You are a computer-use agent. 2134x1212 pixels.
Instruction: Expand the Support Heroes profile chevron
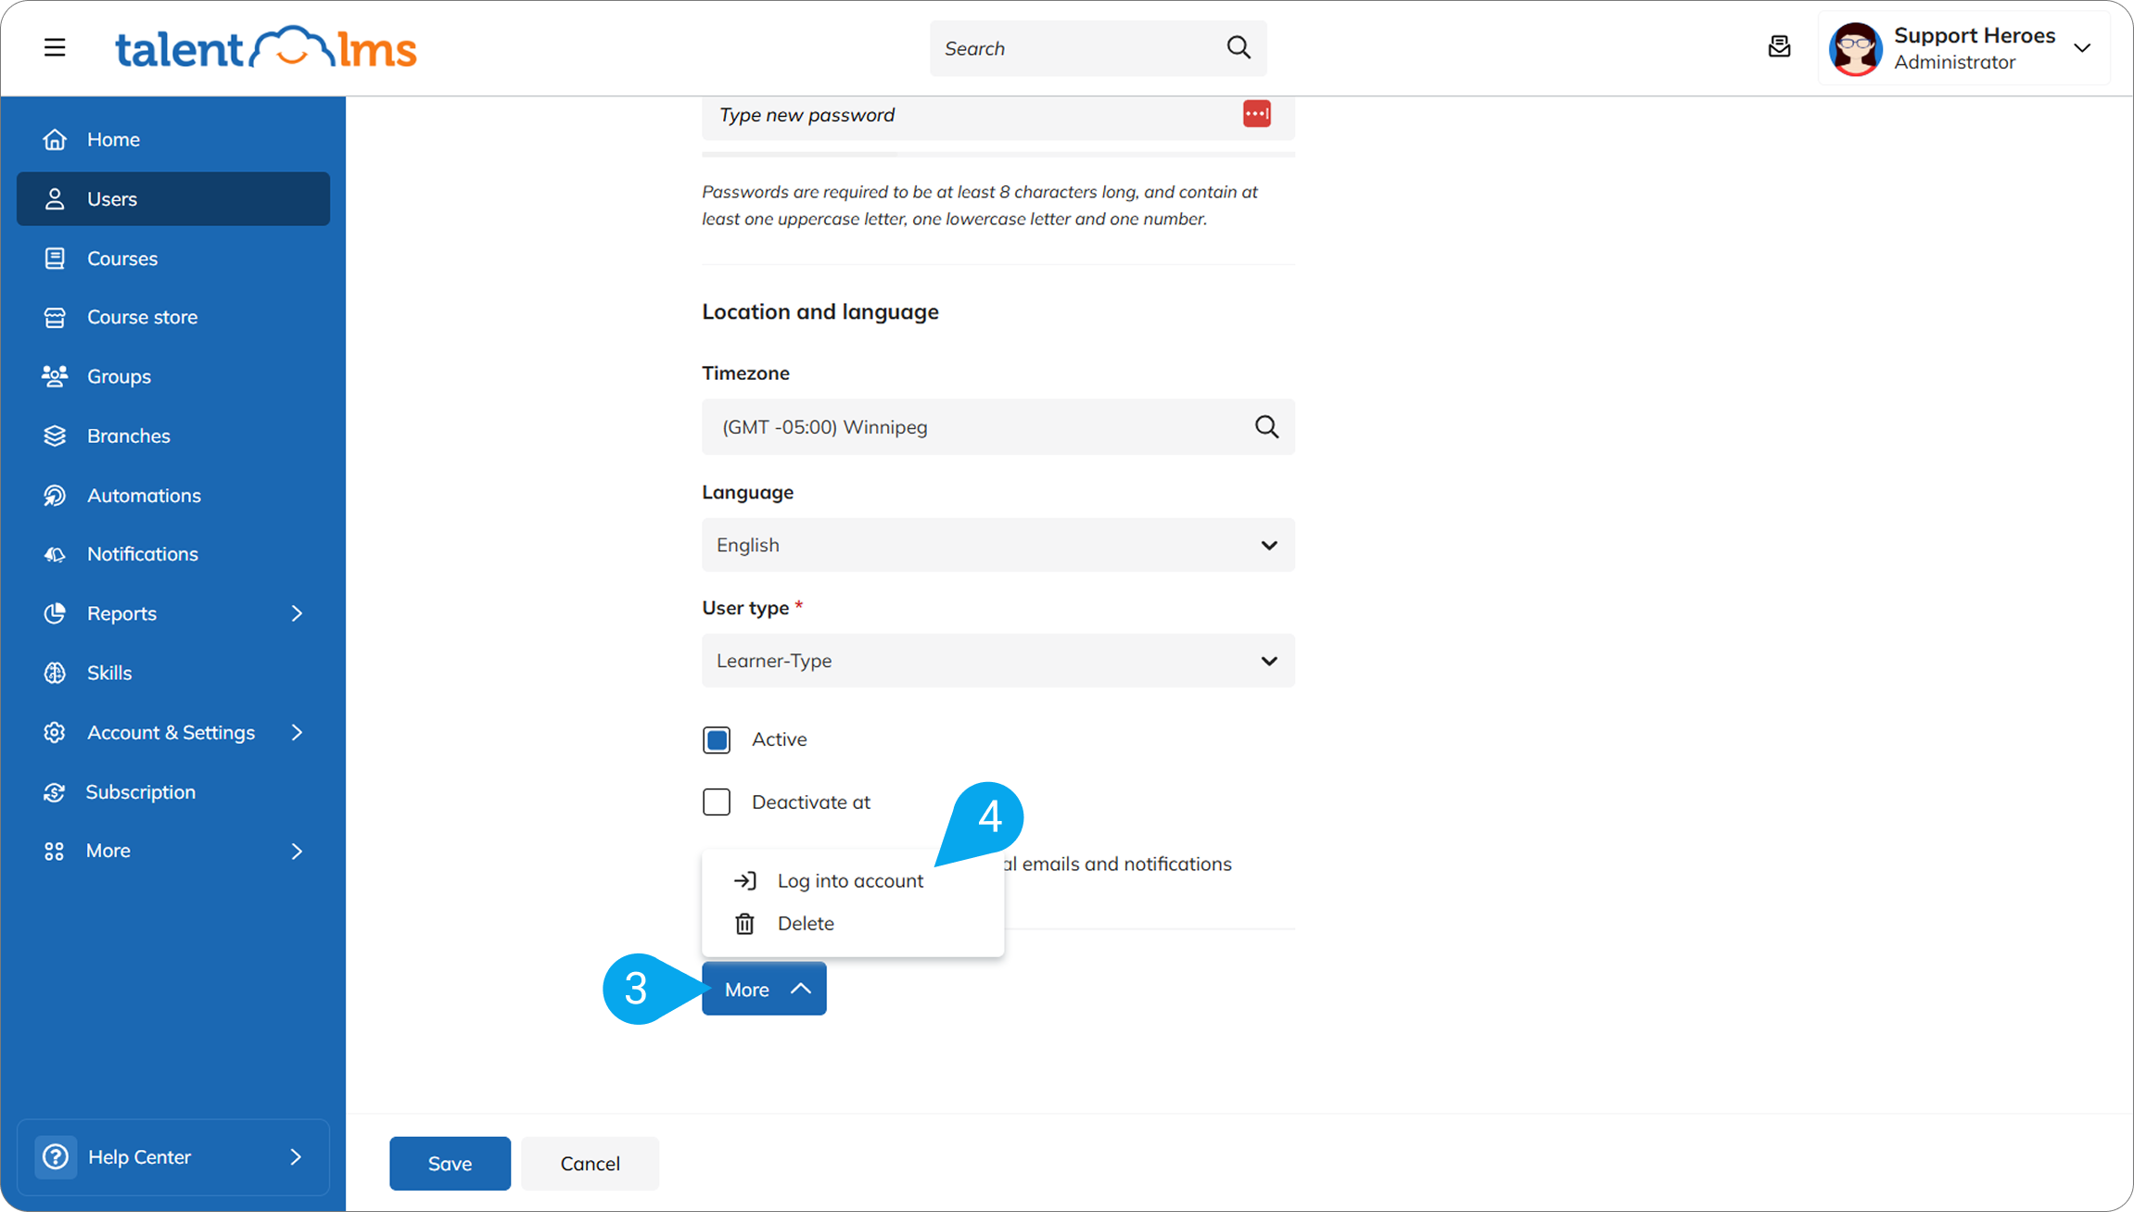coord(2082,48)
